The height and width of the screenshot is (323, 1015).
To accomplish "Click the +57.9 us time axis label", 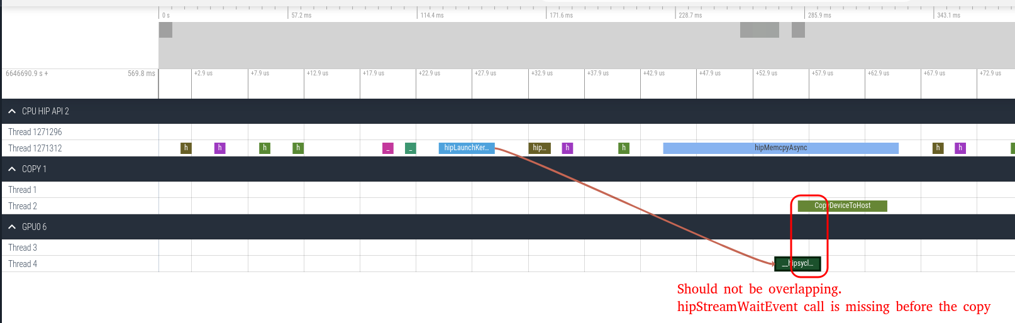I will [823, 74].
